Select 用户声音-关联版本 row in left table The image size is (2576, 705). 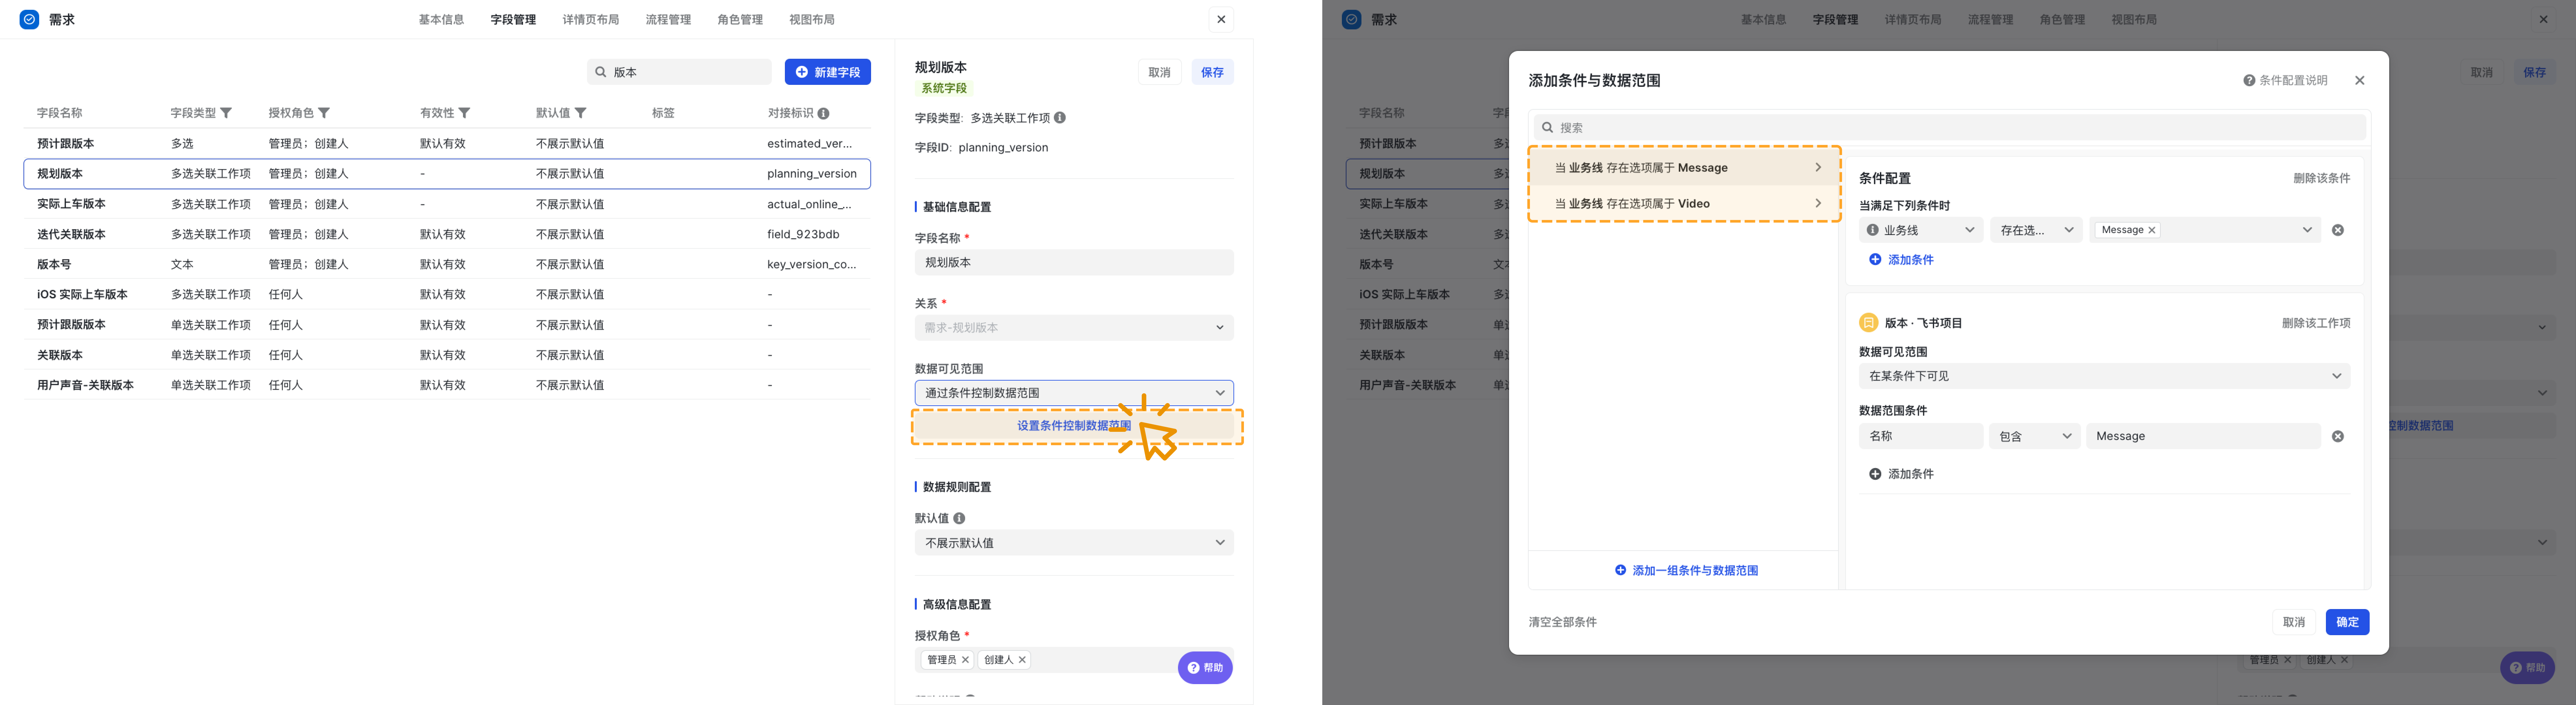click(447, 385)
